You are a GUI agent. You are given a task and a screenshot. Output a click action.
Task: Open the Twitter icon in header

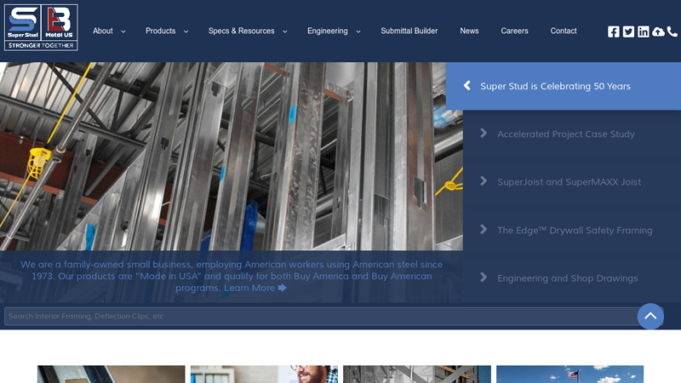pyautogui.click(x=628, y=31)
